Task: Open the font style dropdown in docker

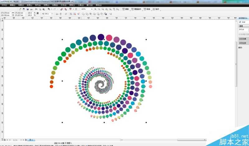Action: click(x=244, y=26)
